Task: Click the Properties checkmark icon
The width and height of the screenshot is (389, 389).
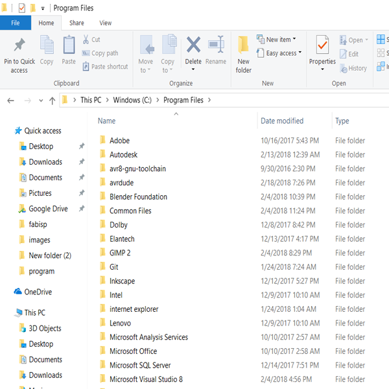Action: coord(322,45)
